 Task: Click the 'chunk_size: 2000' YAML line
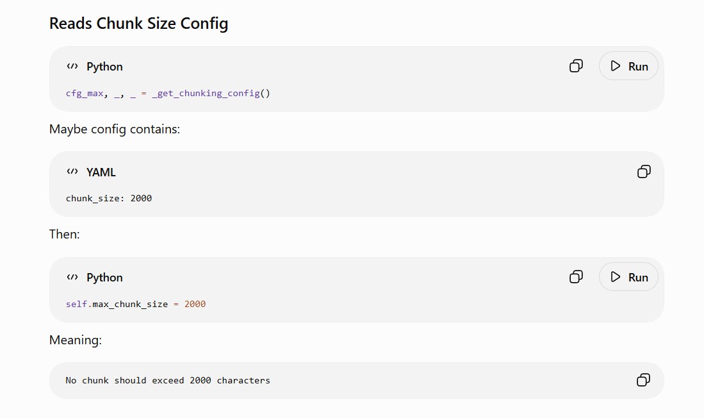pyautogui.click(x=109, y=198)
